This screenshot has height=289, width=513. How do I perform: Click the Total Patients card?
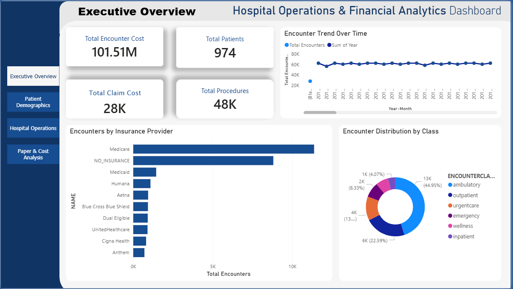[225, 47]
